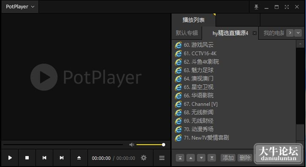306x167 pixels.
Task: Select the 66. 华语影院 channel
Action: [x=199, y=96]
